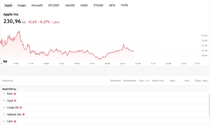The width and height of the screenshot is (210, 125).
Task: Open the Euro futures row
Action: [104, 94]
